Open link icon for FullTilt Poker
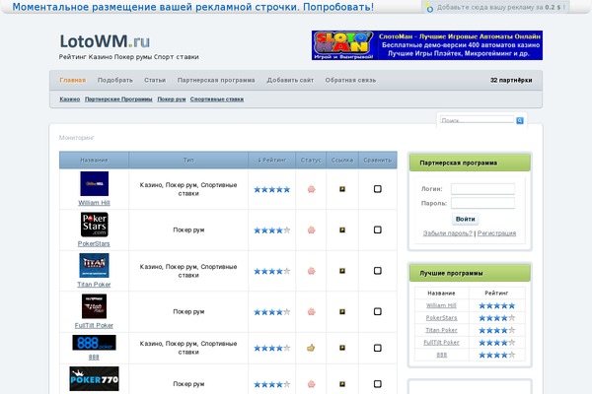Screen dimensions: 592x394 click(x=342, y=312)
